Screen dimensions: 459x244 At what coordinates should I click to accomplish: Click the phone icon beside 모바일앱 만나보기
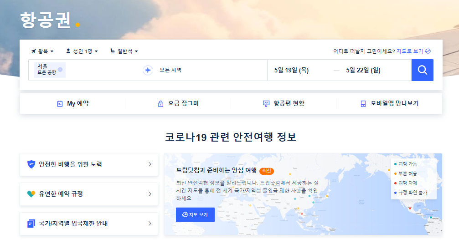point(363,104)
